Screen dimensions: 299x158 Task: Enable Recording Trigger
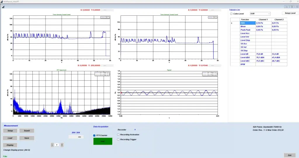(x=118, y=140)
